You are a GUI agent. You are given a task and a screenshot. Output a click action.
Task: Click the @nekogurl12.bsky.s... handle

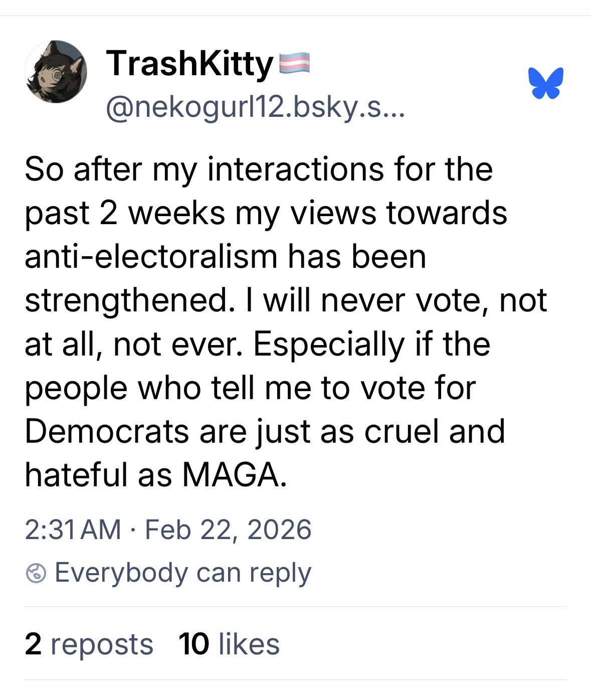(254, 107)
